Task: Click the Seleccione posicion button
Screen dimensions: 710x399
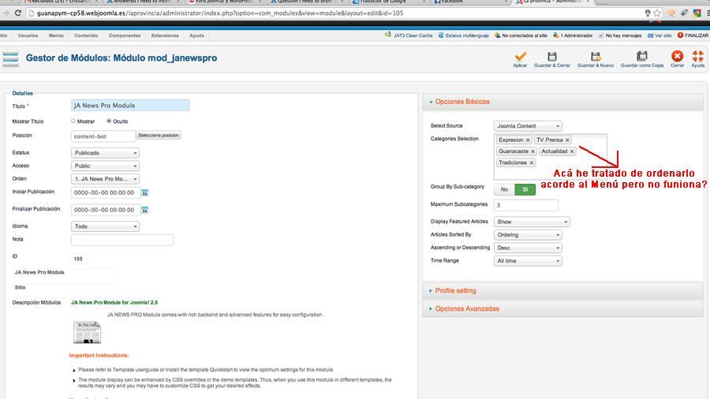Action: 159,136
